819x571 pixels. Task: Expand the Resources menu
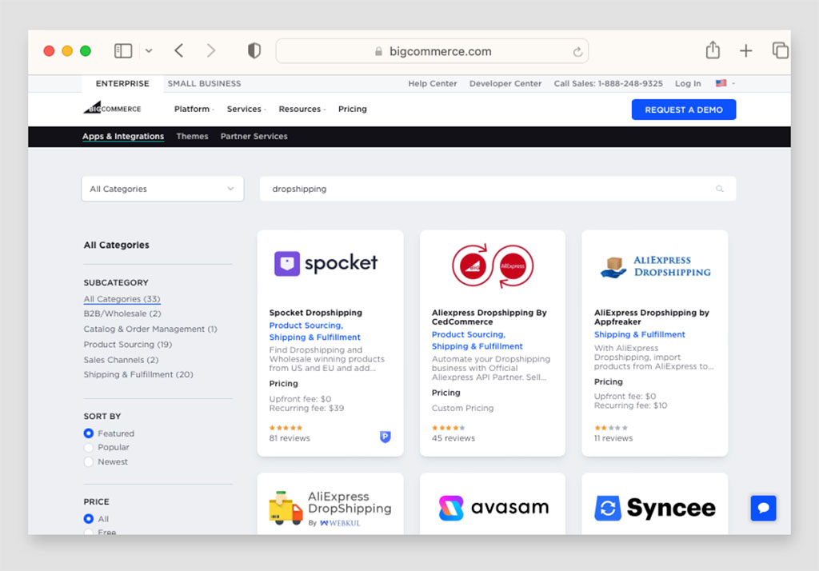click(x=302, y=110)
